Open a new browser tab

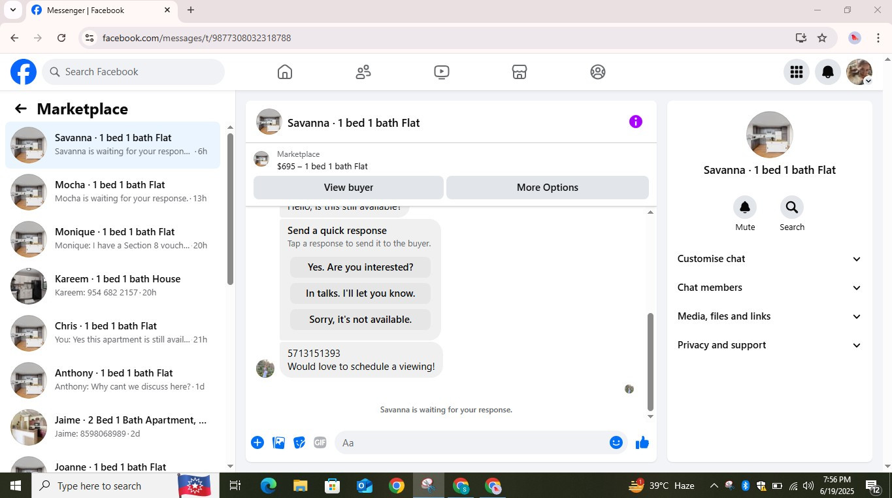pos(191,10)
